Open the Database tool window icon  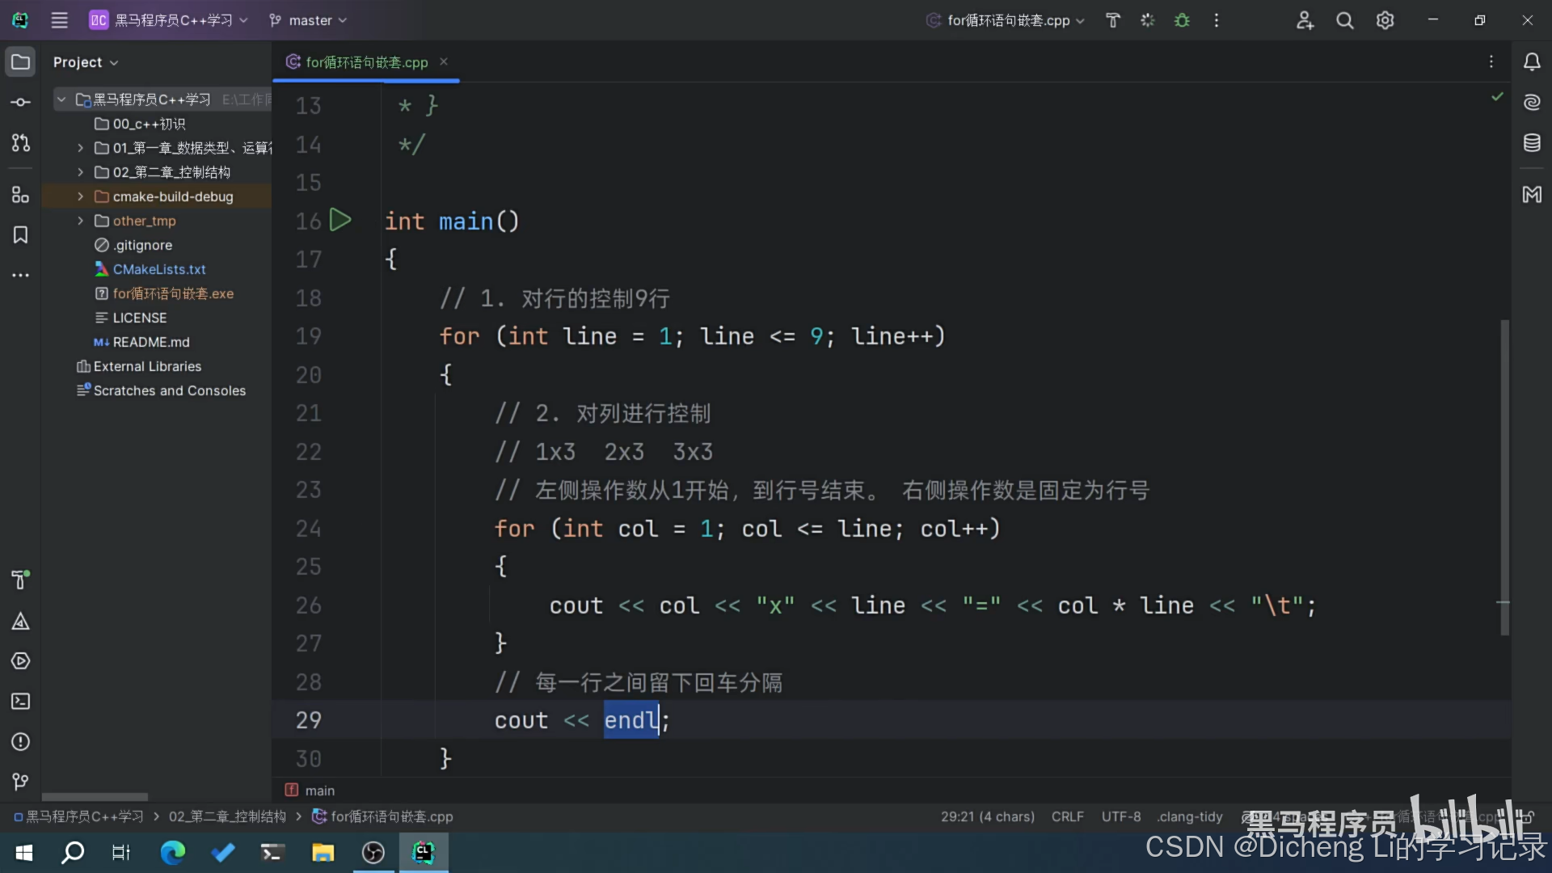tap(1532, 143)
